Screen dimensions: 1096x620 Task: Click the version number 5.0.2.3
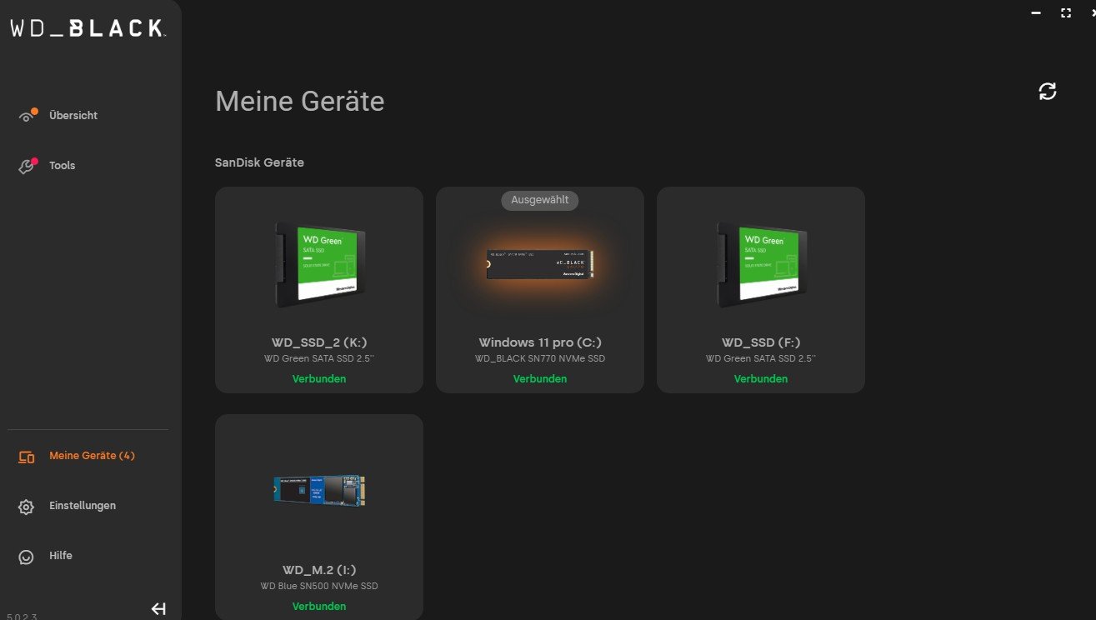pyautogui.click(x=22, y=617)
